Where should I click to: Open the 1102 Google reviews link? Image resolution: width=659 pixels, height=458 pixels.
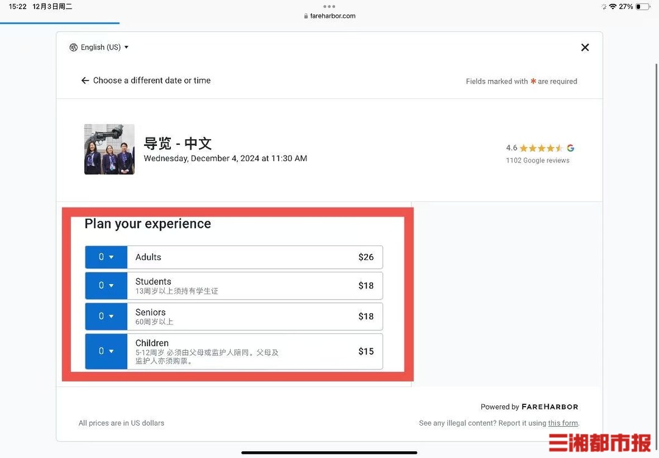click(x=538, y=161)
